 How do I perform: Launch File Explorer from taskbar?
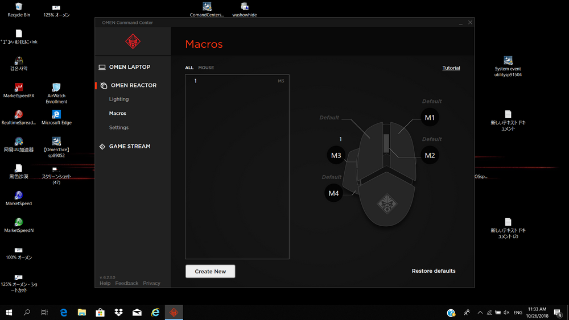point(81,313)
